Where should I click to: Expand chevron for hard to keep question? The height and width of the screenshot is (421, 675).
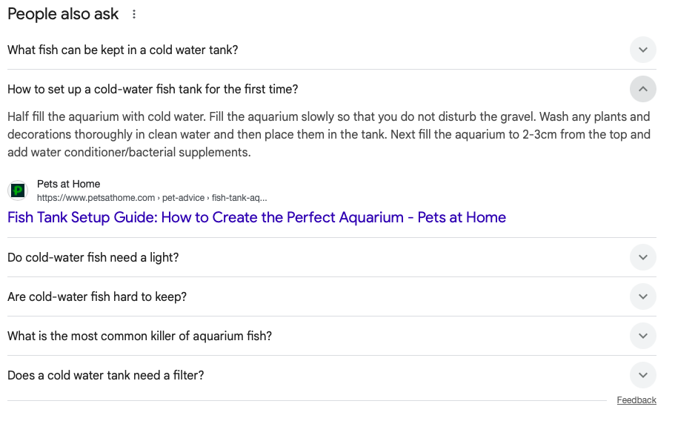click(642, 296)
